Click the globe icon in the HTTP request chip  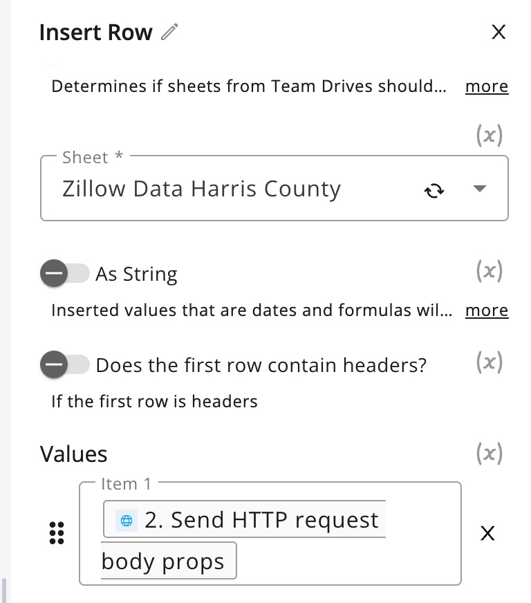click(126, 521)
